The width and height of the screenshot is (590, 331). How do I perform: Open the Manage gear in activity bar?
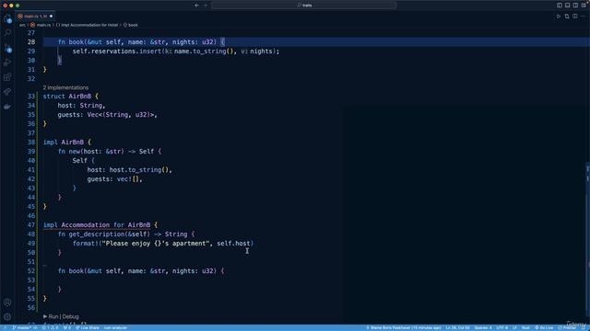tap(7, 316)
